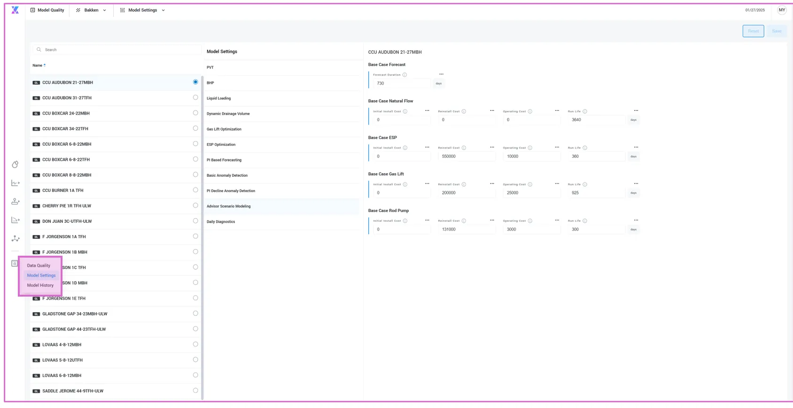Select the CCU BOXCAR 24-22MBH radio button
The width and height of the screenshot is (793, 408).
point(195,113)
